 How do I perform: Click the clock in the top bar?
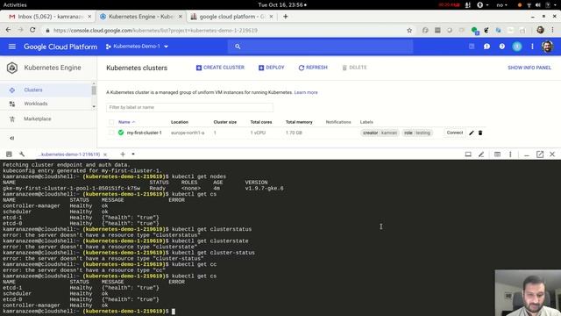(282, 4)
